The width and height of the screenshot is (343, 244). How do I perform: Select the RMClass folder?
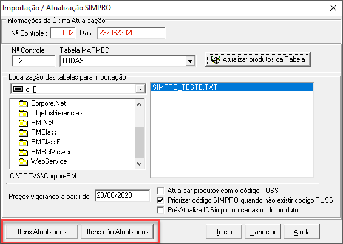tap(38, 132)
